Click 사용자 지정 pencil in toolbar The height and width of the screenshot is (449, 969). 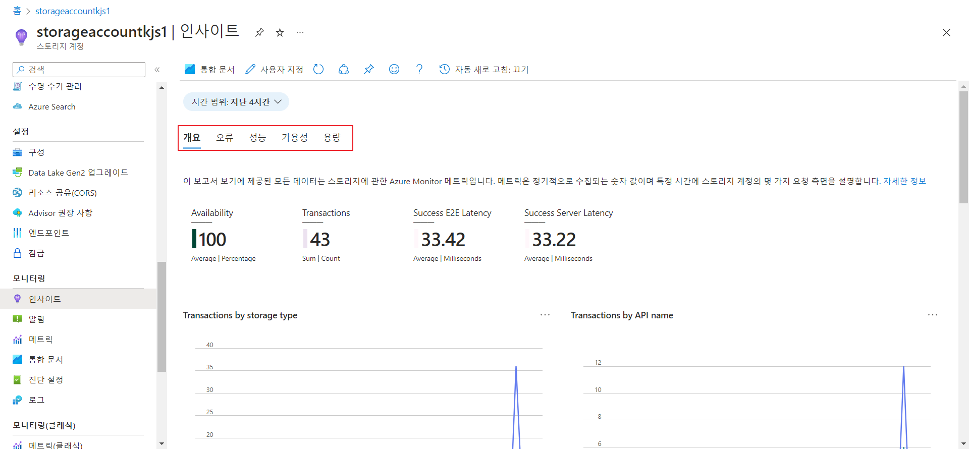(x=274, y=69)
